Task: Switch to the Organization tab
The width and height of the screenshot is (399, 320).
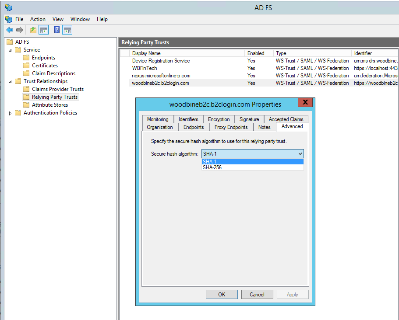Action: (x=160, y=127)
